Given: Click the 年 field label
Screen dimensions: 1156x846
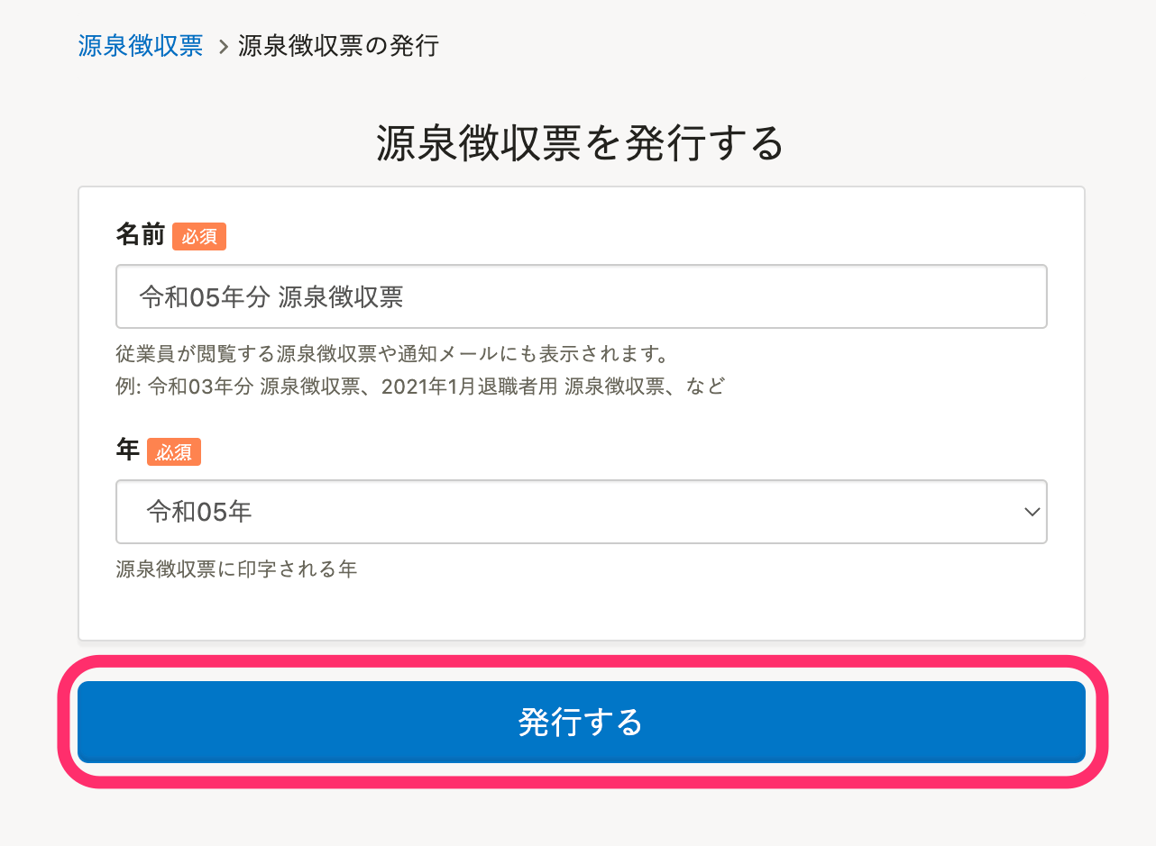Looking at the screenshot, I should 126,450.
